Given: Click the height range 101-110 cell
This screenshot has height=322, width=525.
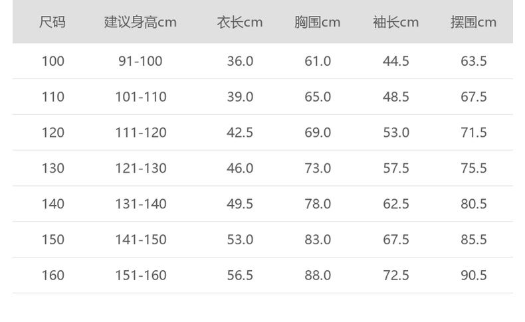Looking at the screenshot, I should (x=140, y=97).
